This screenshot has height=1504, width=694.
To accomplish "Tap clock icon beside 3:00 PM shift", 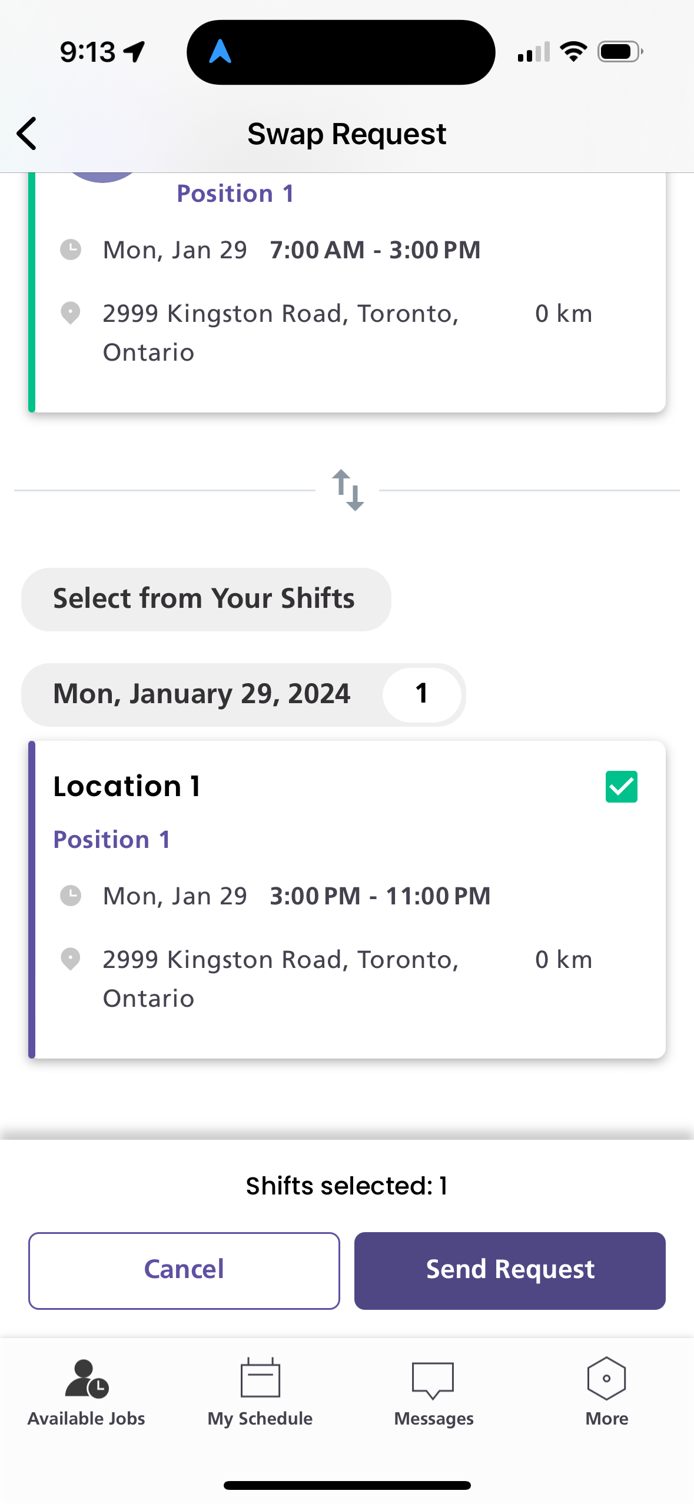I will click(71, 896).
